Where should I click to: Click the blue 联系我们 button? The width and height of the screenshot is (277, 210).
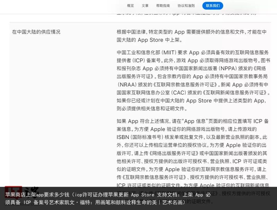pyautogui.click(x=213, y=6)
